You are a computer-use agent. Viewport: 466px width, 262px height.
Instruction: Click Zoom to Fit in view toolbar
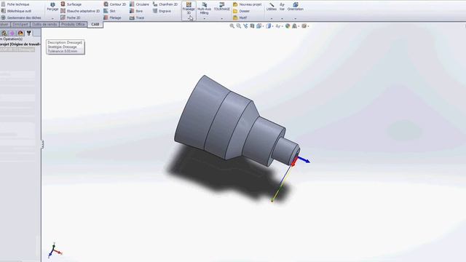pyautogui.click(x=232, y=26)
